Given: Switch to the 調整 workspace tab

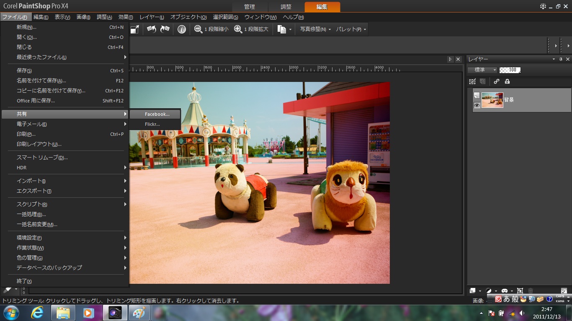Looking at the screenshot, I should (x=286, y=7).
